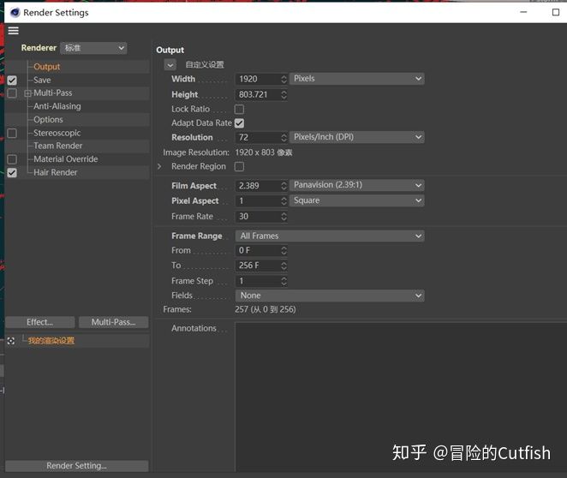Toggle the Hair Render checkbox
Viewport: 567px width, 478px height.
pos(12,172)
